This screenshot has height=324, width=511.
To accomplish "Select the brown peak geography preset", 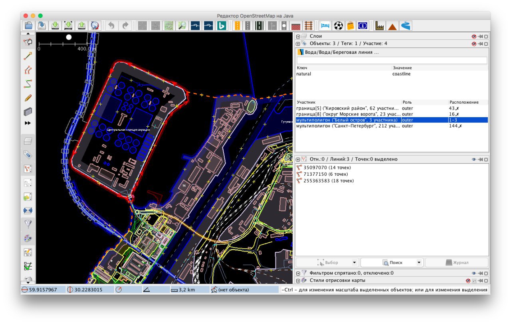I will click(392, 26).
